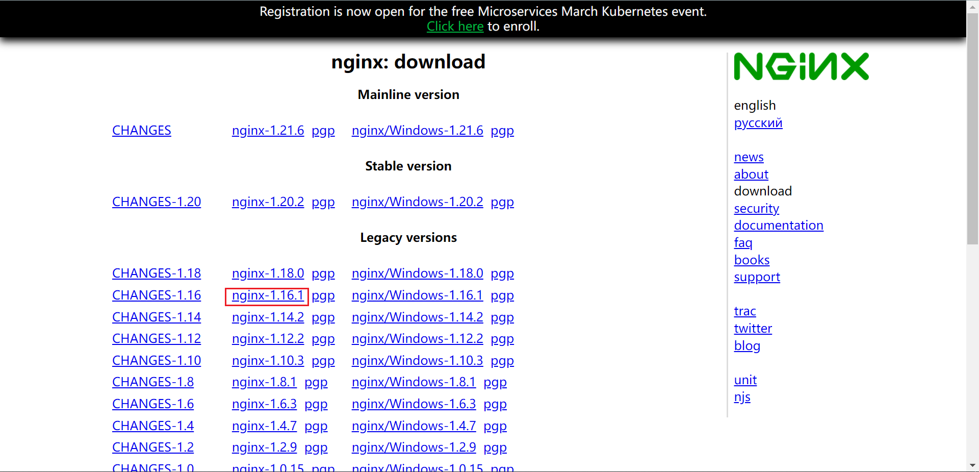
Task: Download nginx-1.21.6 source
Action: pos(268,130)
